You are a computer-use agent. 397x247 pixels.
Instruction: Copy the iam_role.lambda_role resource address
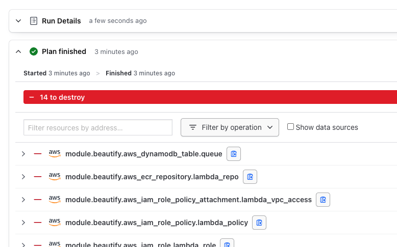click(227, 244)
